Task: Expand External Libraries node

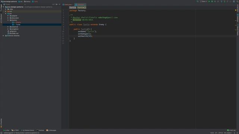Action: (3, 36)
